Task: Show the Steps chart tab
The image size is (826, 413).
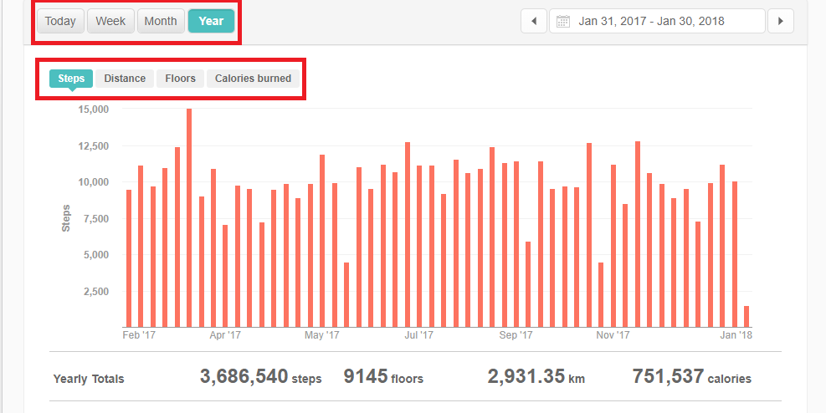Action: pos(71,79)
